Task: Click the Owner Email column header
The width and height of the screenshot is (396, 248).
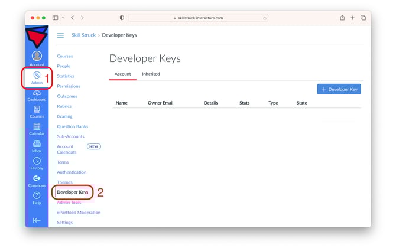Action: (161, 103)
